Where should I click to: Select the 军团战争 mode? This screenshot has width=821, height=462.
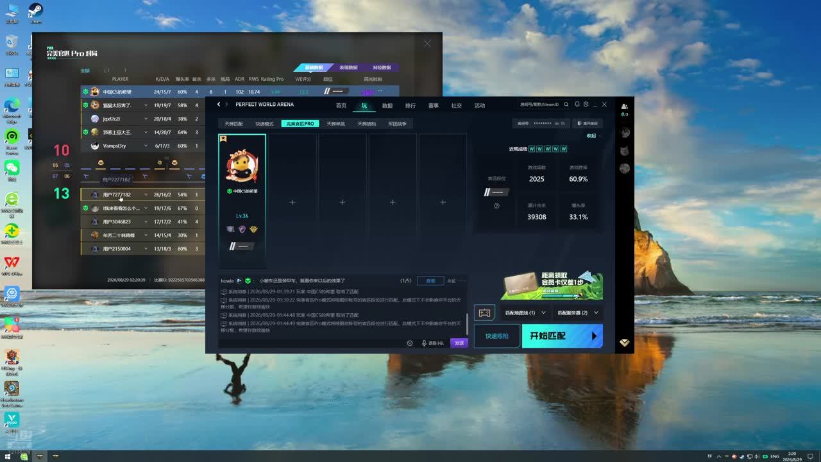point(398,123)
